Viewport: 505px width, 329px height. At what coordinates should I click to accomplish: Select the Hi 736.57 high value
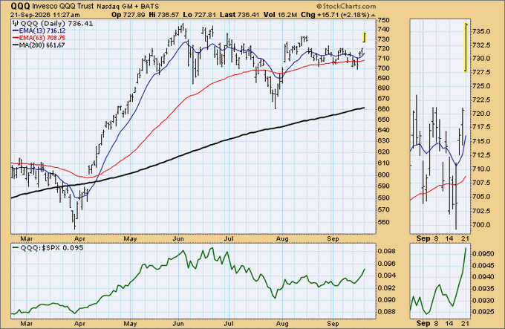click(164, 15)
